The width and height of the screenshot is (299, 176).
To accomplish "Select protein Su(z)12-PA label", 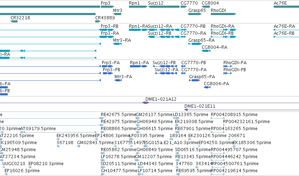I will coord(167,70).
